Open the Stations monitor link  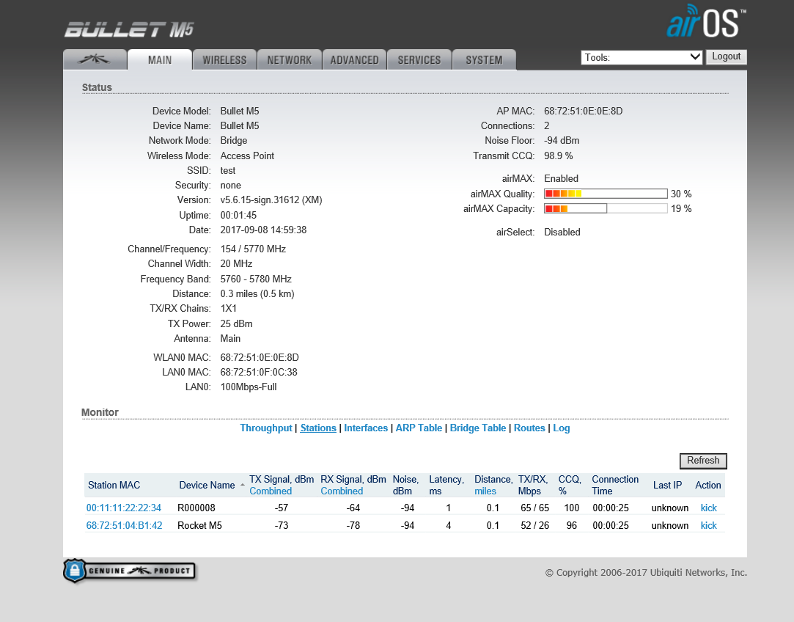318,428
